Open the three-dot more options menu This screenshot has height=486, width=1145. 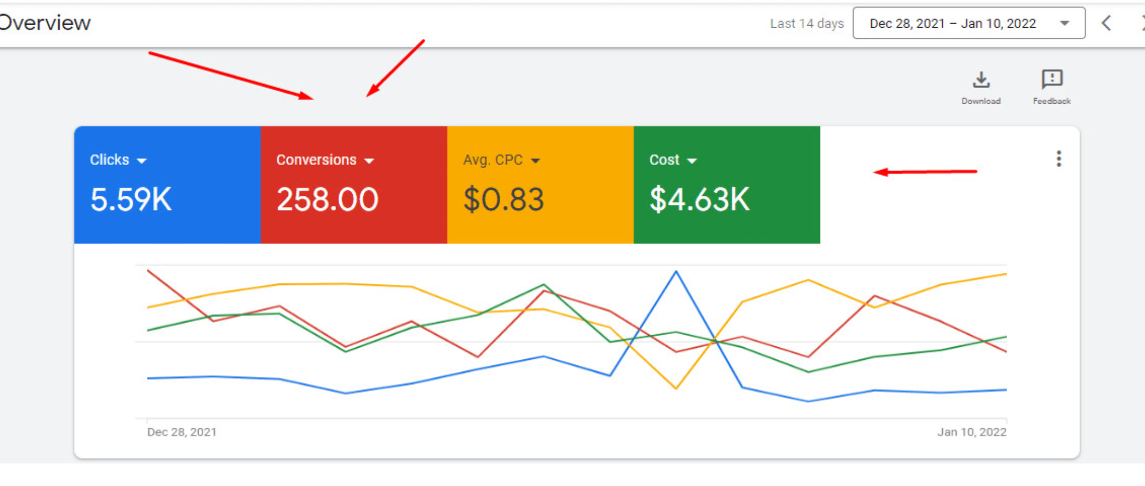(1058, 159)
